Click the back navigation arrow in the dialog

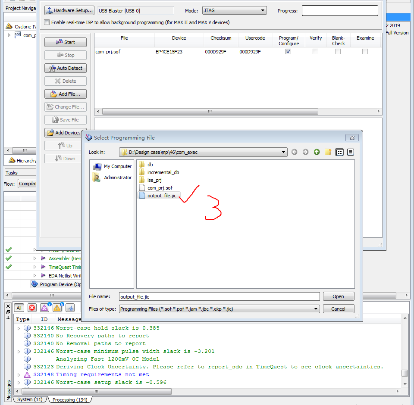[x=295, y=152]
